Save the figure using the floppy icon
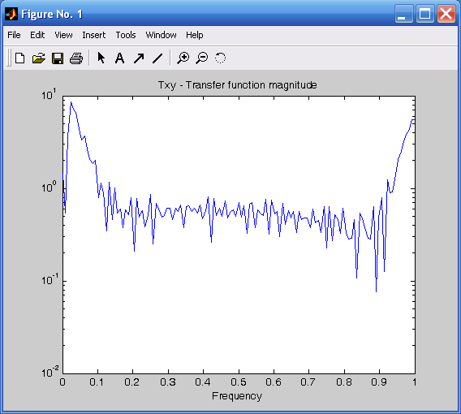This screenshot has height=414, width=461. click(58, 58)
